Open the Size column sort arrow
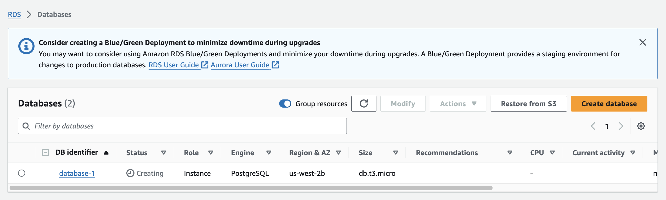 (396, 153)
